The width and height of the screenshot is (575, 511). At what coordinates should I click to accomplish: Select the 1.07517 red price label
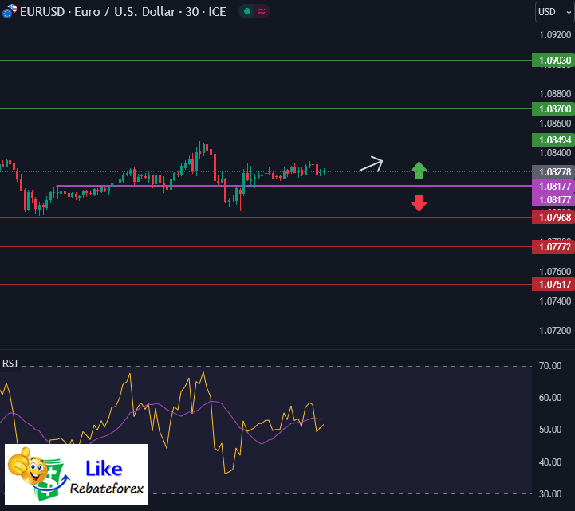click(x=553, y=284)
